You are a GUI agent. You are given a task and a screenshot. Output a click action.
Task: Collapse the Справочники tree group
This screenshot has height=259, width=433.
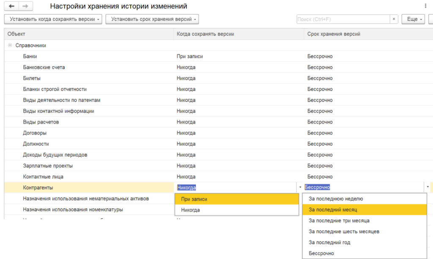(x=9, y=45)
